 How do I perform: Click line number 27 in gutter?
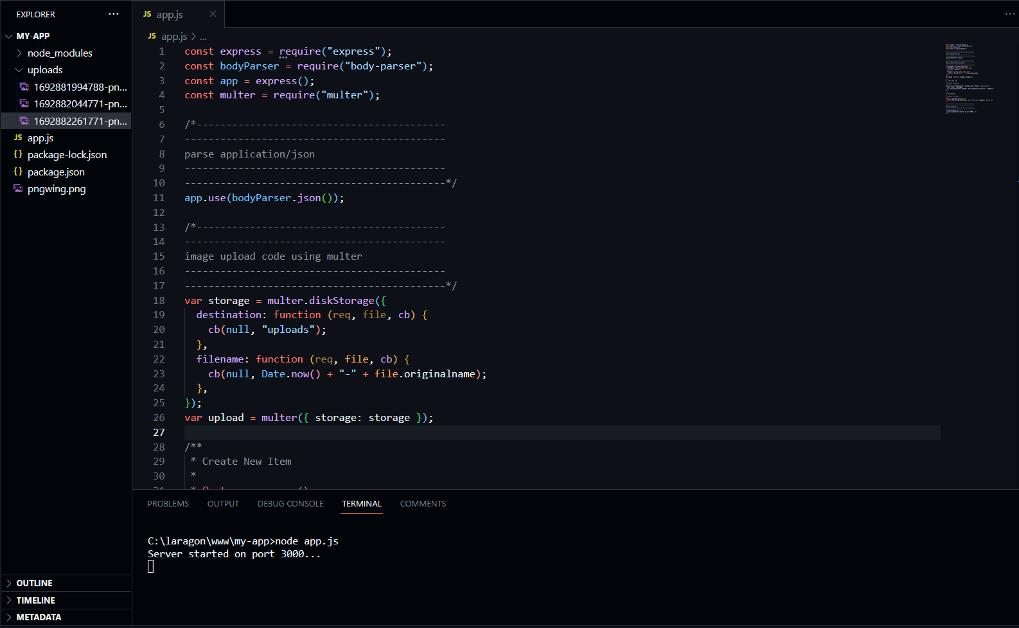[x=159, y=432]
